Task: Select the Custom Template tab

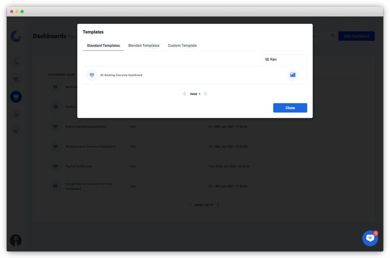Action: [182, 46]
